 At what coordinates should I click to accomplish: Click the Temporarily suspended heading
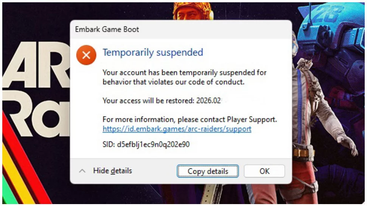point(153,52)
